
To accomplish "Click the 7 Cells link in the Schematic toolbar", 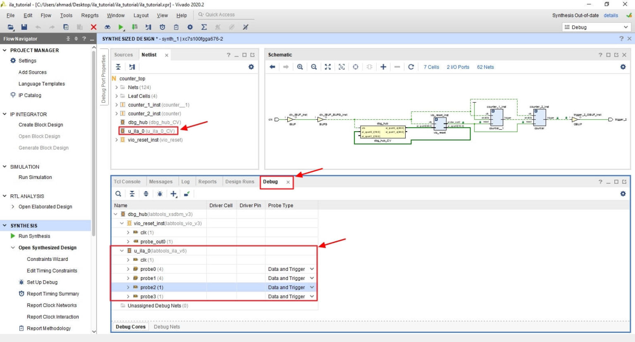I will point(431,67).
